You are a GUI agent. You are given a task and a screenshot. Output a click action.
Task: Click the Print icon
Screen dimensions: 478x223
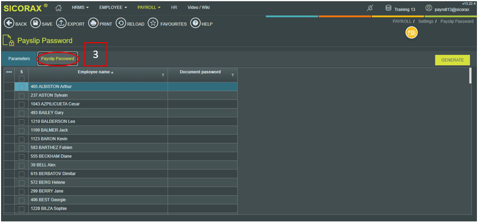click(93, 24)
